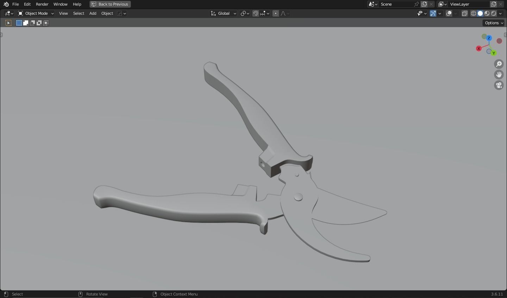Open the editor type selector dropdown
The height and width of the screenshot is (298, 507).
click(x=9, y=13)
